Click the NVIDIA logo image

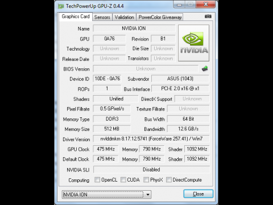[193, 43]
